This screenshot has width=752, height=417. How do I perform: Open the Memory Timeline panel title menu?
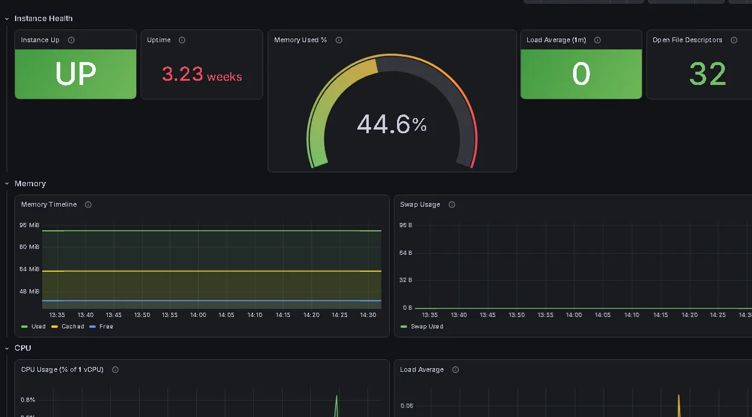(49, 205)
